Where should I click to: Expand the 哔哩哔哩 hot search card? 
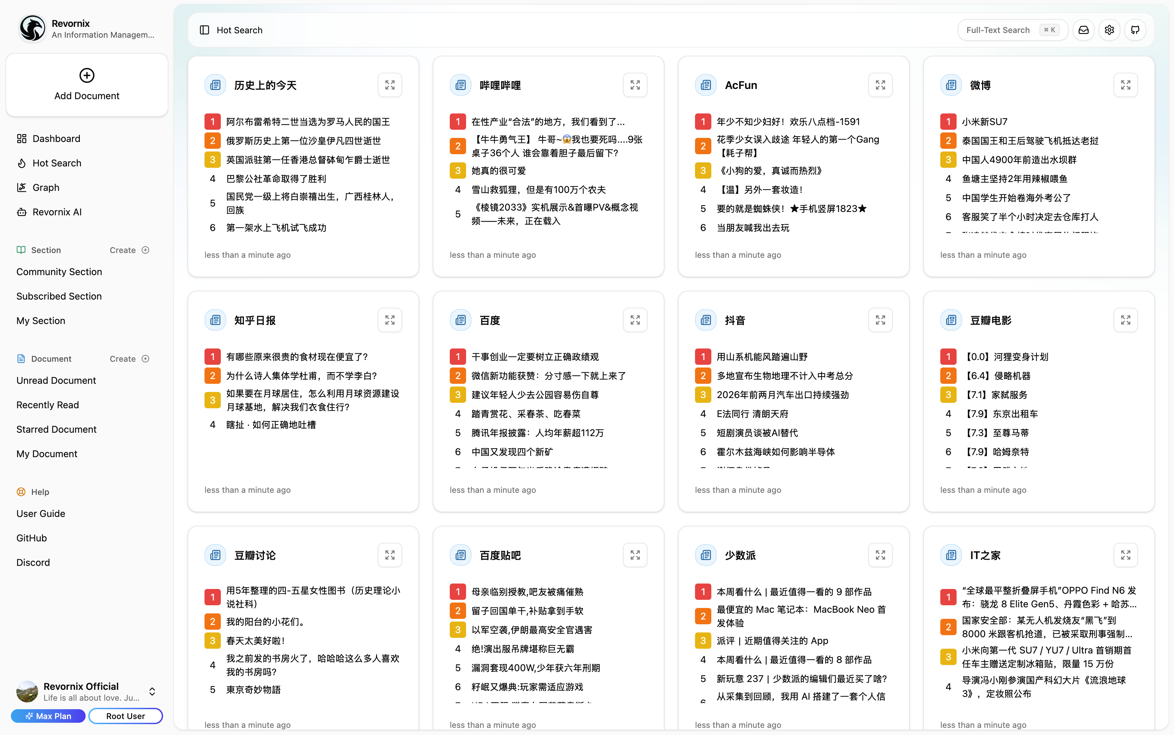click(x=635, y=85)
